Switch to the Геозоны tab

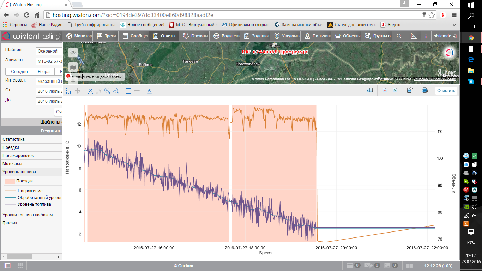195,36
